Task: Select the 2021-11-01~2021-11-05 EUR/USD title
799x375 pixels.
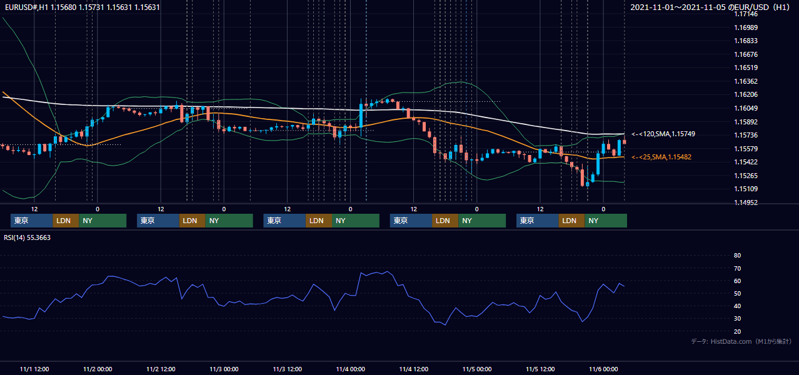Action: click(x=710, y=7)
